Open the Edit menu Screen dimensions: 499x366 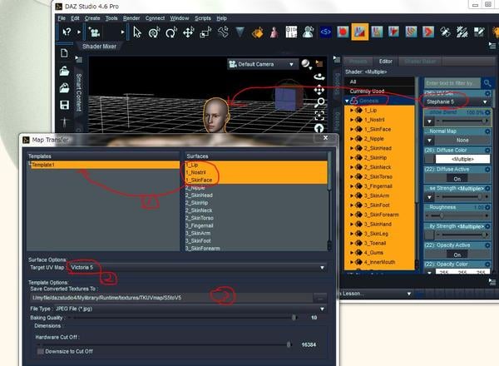75,18
